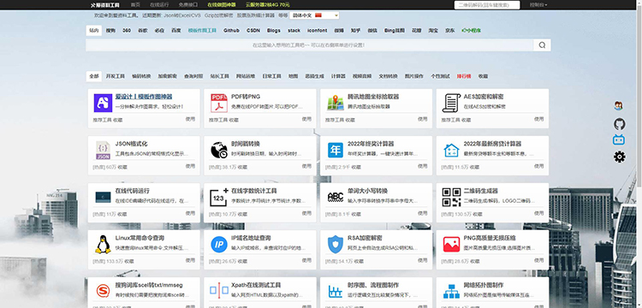Click the avatar icon in right sidebar
This screenshot has height=308, width=642.
[x=618, y=105]
